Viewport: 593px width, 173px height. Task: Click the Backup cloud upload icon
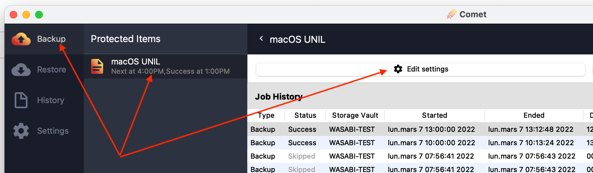pos(21,39)
